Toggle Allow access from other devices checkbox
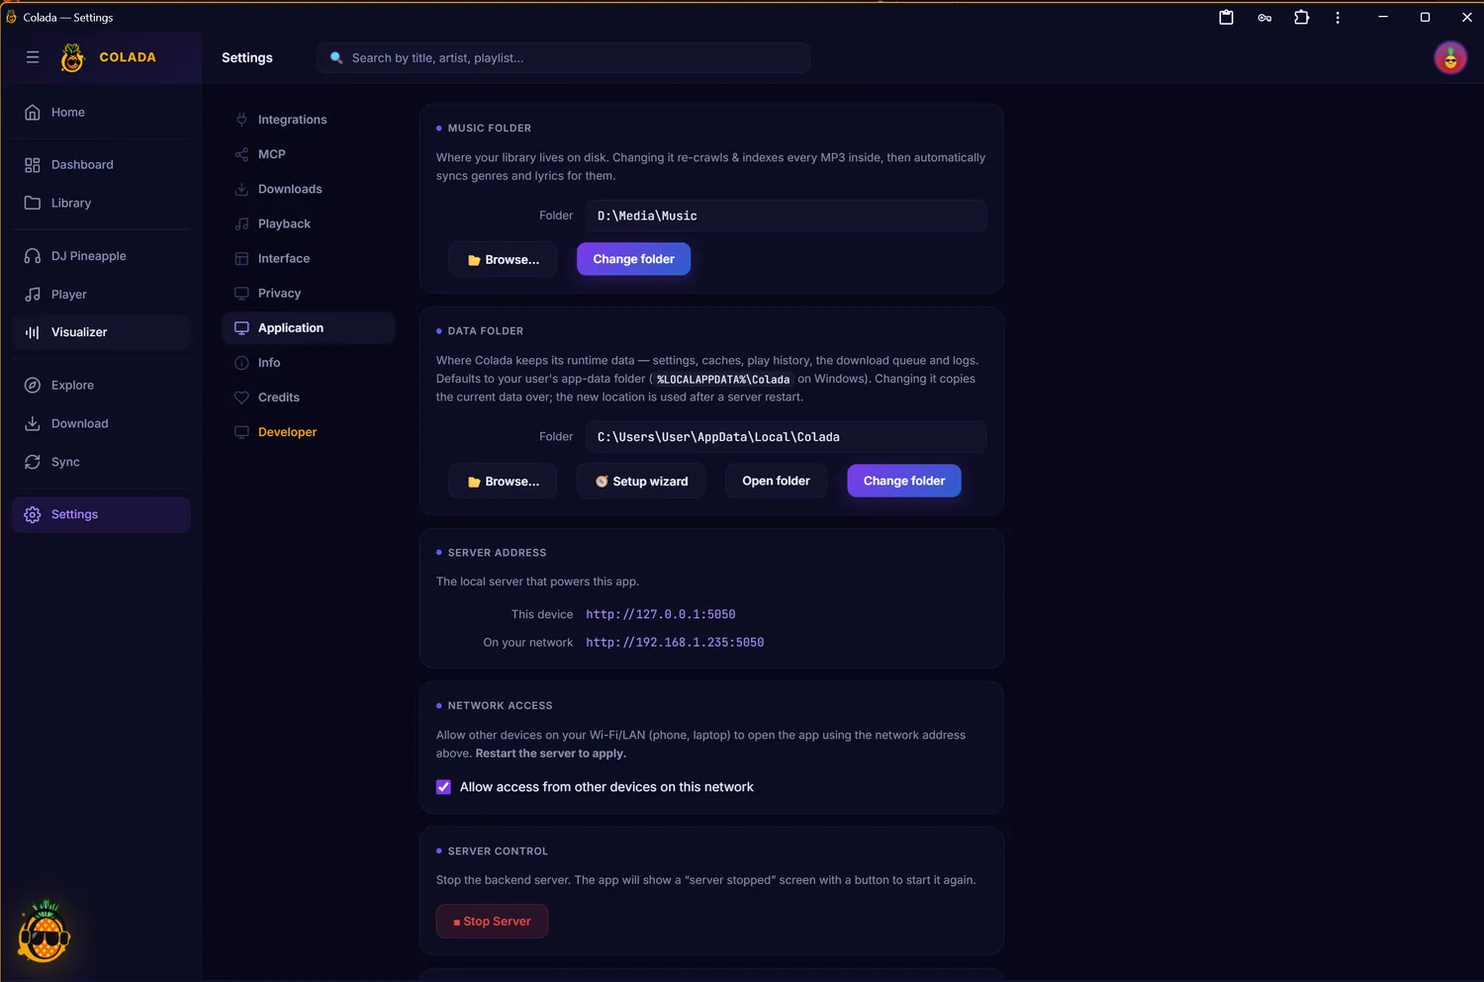 click(443, 787)
